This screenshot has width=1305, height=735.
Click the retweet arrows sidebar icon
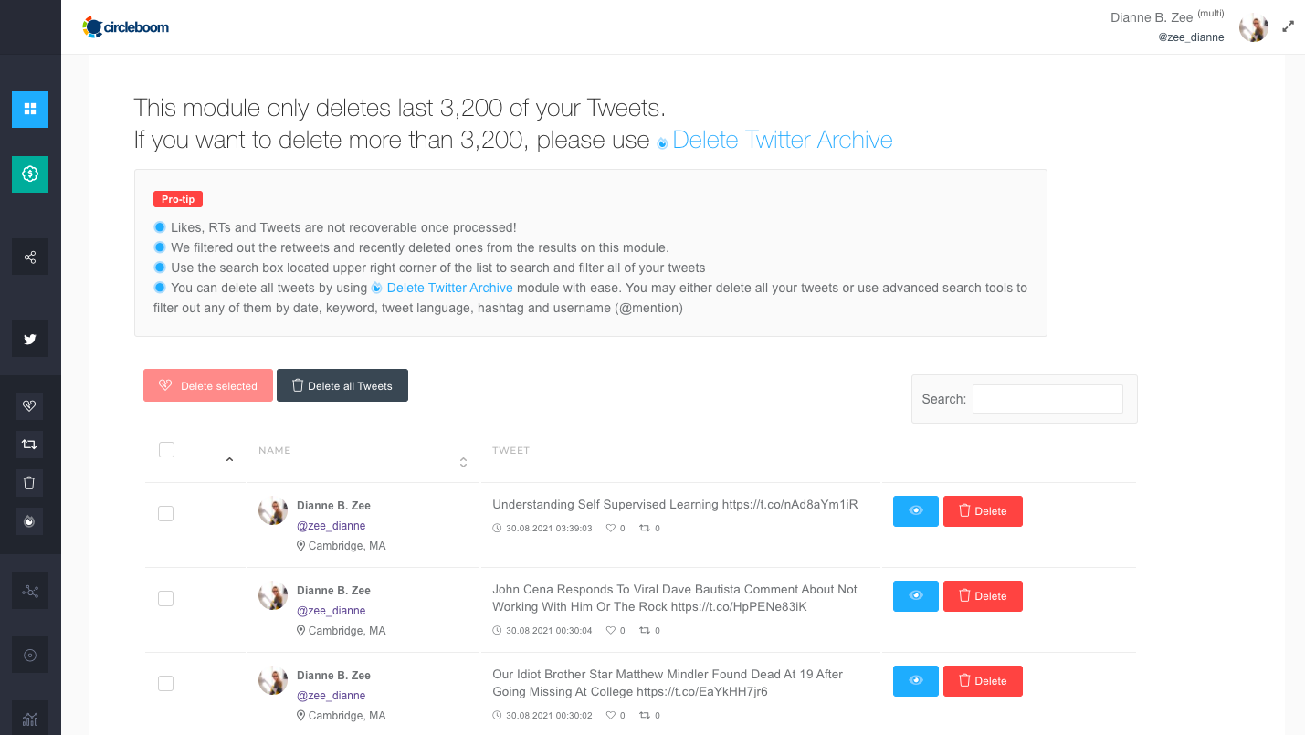29,445
